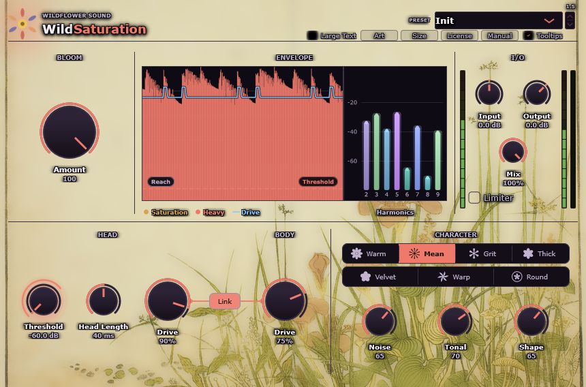This screenshot has width=586, height=387.
Task: Click the preset dropdown chevron arrow
Action: pos(549,20)
